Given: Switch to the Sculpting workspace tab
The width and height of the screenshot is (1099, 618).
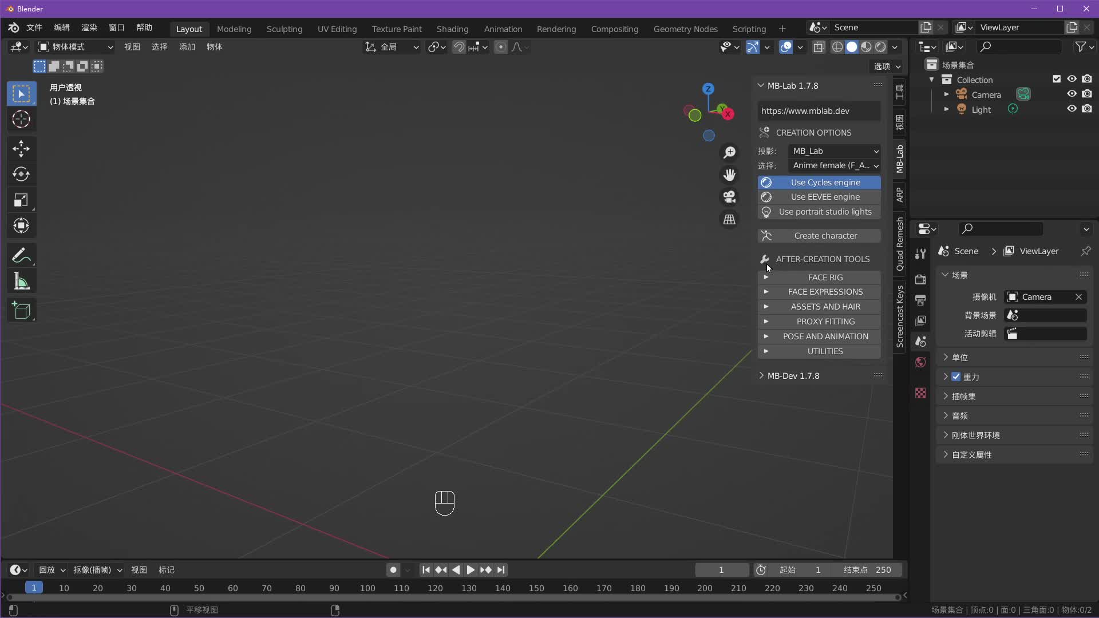Looking at the screenshot, I should tap(284, 29).
